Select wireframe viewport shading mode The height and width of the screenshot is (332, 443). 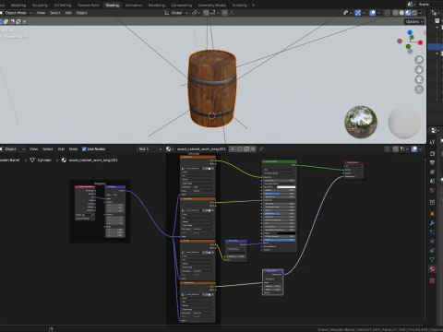tap(395, 13)
